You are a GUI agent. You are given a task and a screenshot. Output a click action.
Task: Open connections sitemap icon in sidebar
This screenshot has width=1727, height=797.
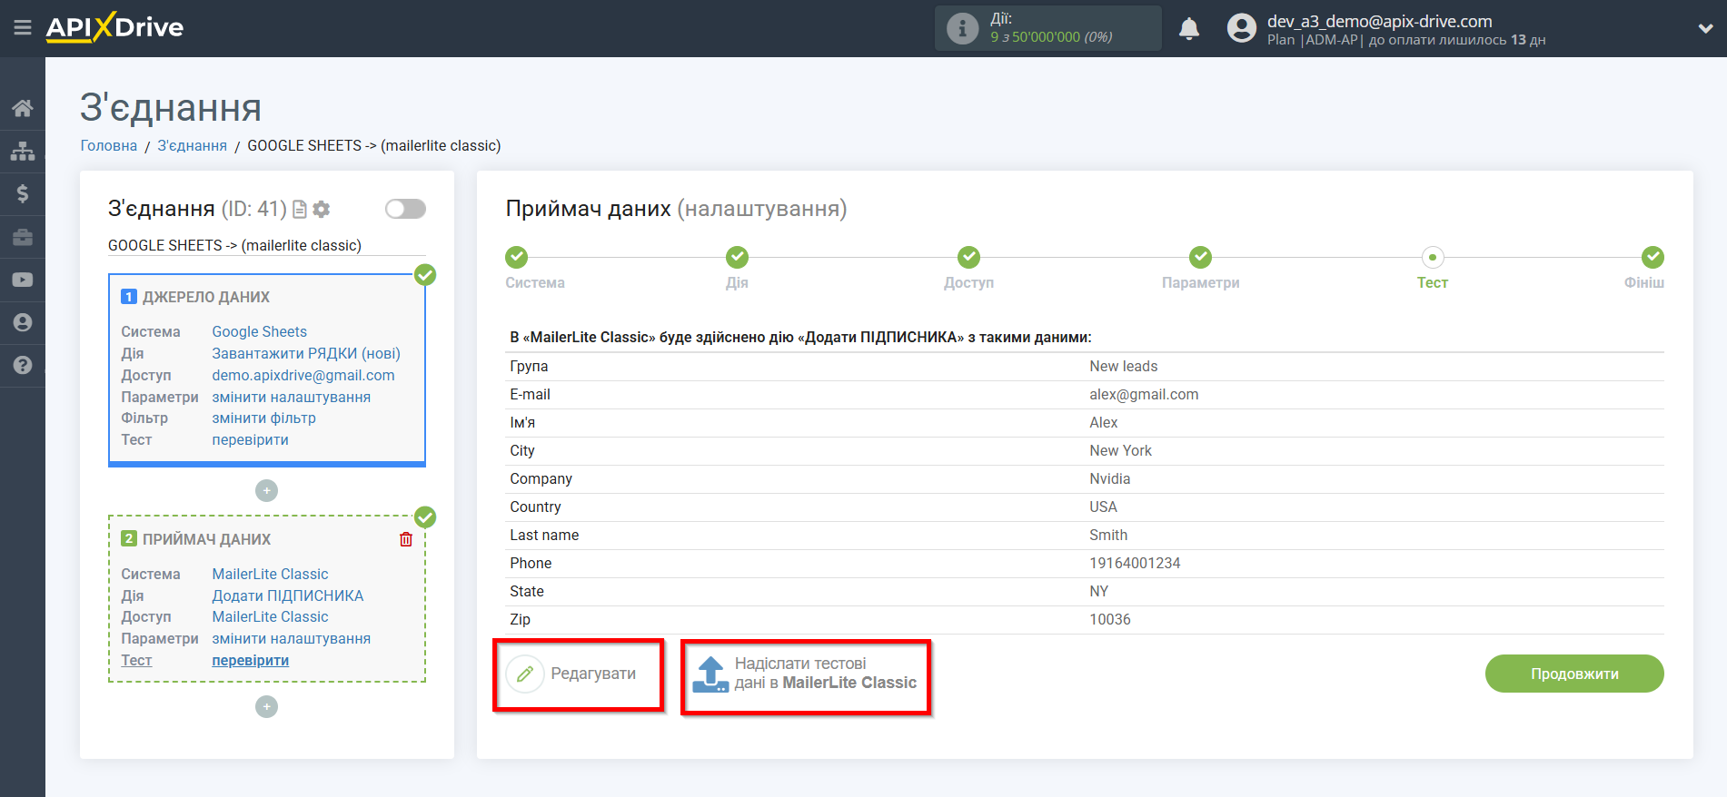coord(23,151)
